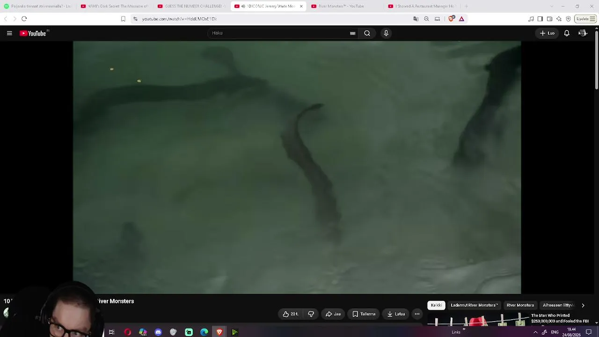Open Discord from the taskbar
The height and width of the screenshot is (337, 599).
(x=158, y=332)
